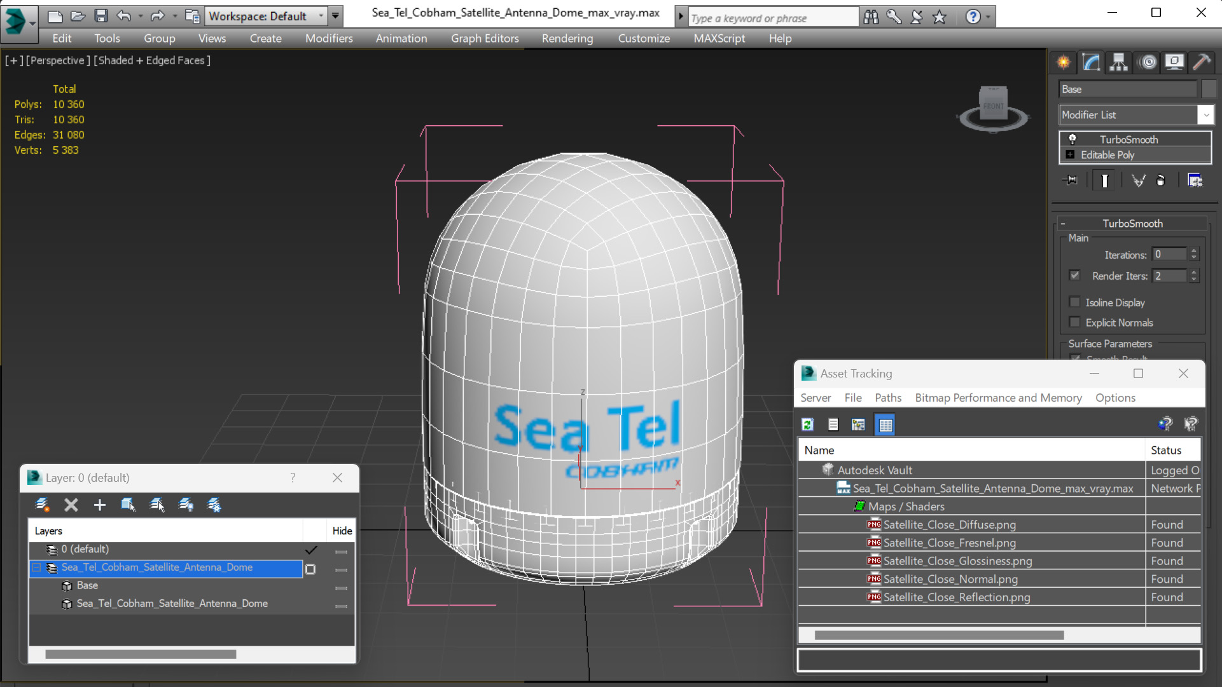This screenshot has width=1222, height=687.
Task: Open the MAXScript menu
Action: tap(719, 38)
